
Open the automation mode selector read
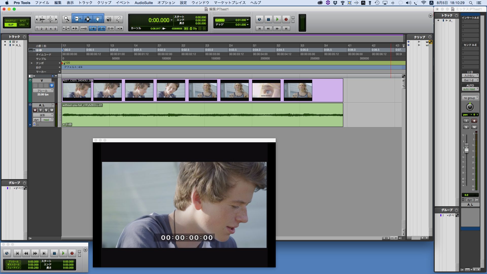point(47,120)
